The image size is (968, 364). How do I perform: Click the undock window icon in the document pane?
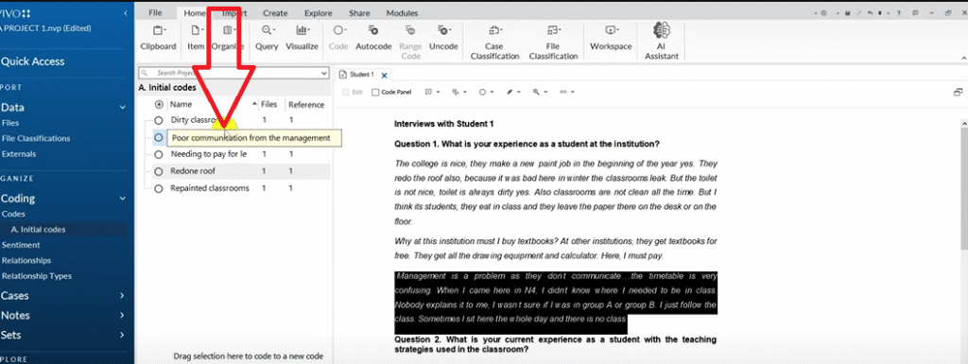pyautogui.click(x=959, y=92)
